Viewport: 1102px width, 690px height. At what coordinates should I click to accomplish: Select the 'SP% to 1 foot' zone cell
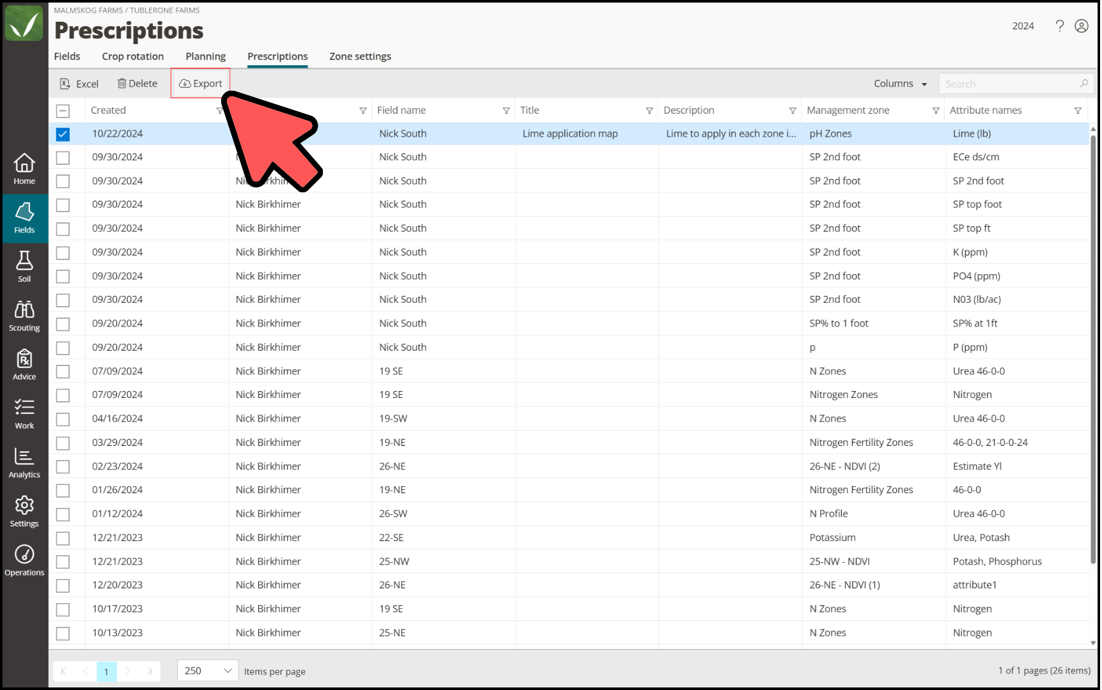(839, 324)
